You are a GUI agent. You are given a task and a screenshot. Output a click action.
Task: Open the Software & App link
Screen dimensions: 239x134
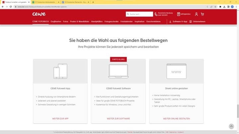point(178,22)
